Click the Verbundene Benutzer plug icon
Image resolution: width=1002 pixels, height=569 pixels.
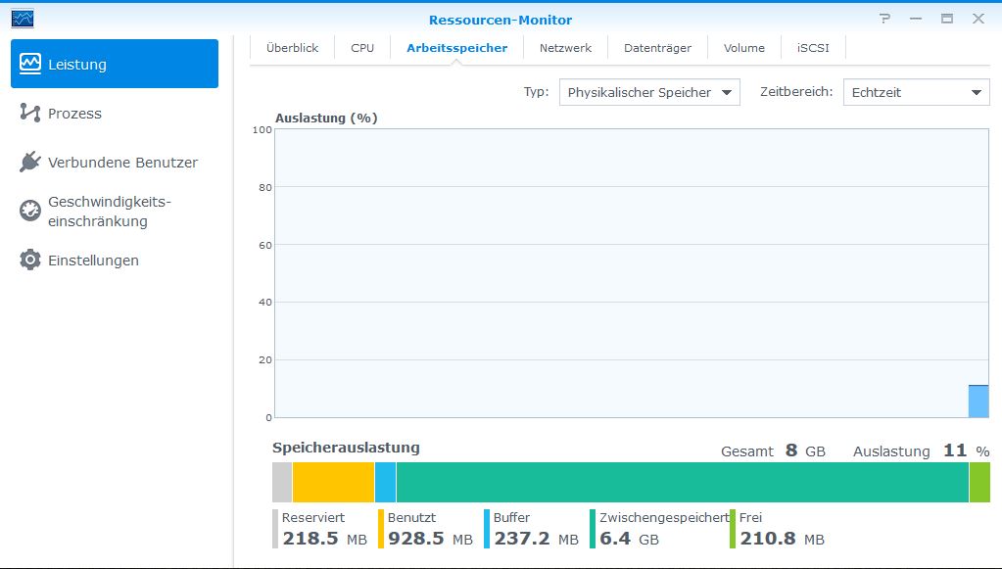coord(30,162)
